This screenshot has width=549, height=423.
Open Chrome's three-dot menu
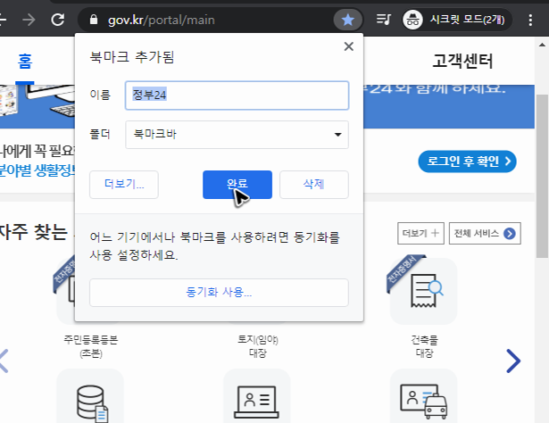tap(530, 20)
